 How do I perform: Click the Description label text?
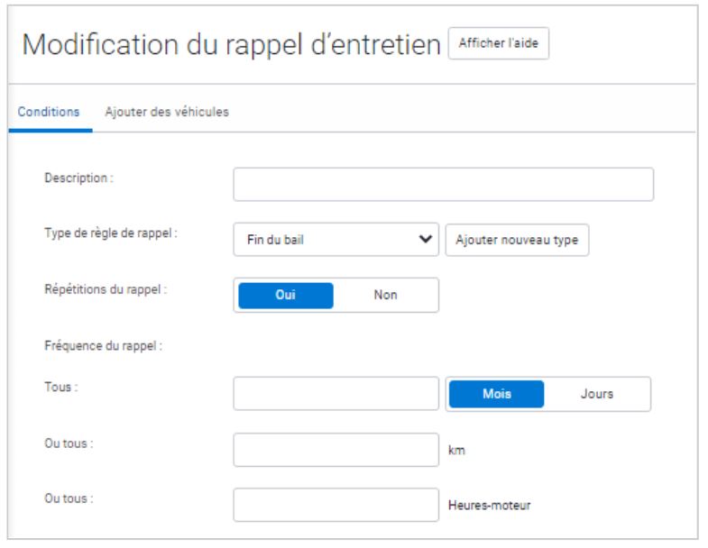78,178
